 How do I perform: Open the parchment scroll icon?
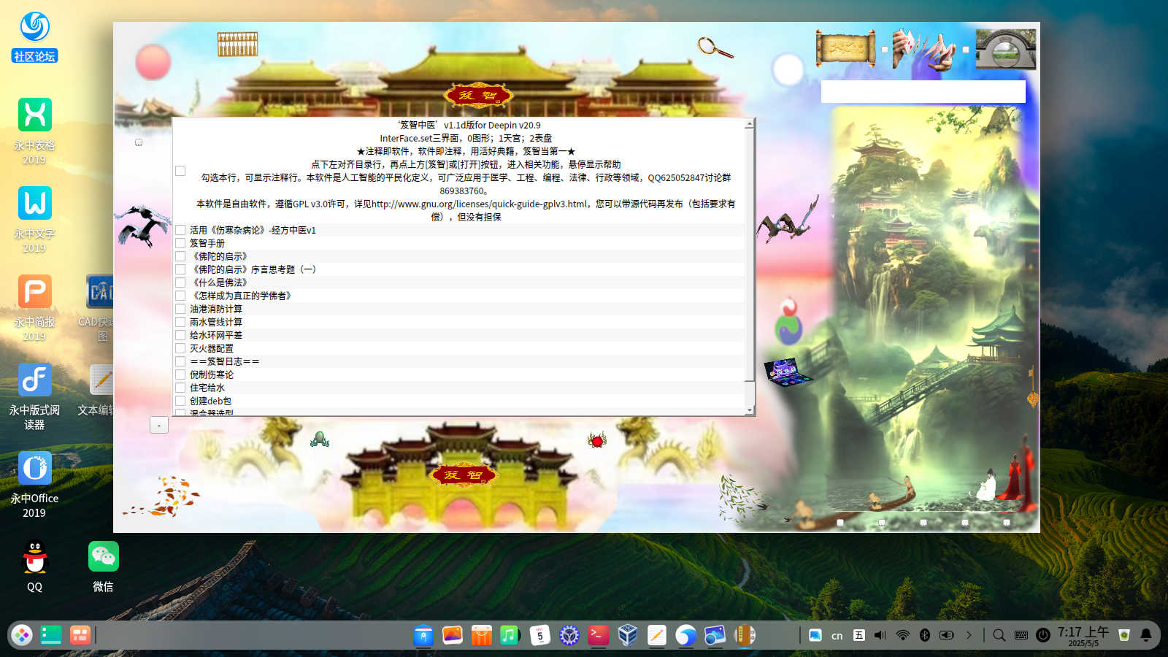(x=845, y=49)
